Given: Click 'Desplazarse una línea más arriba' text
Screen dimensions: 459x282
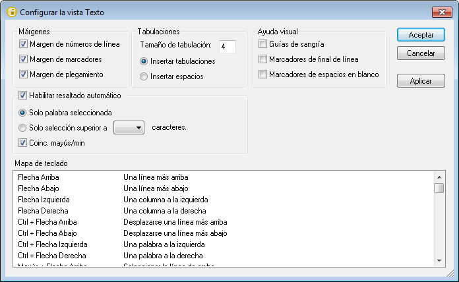Looking at the screenshot, I should [175, 222].
